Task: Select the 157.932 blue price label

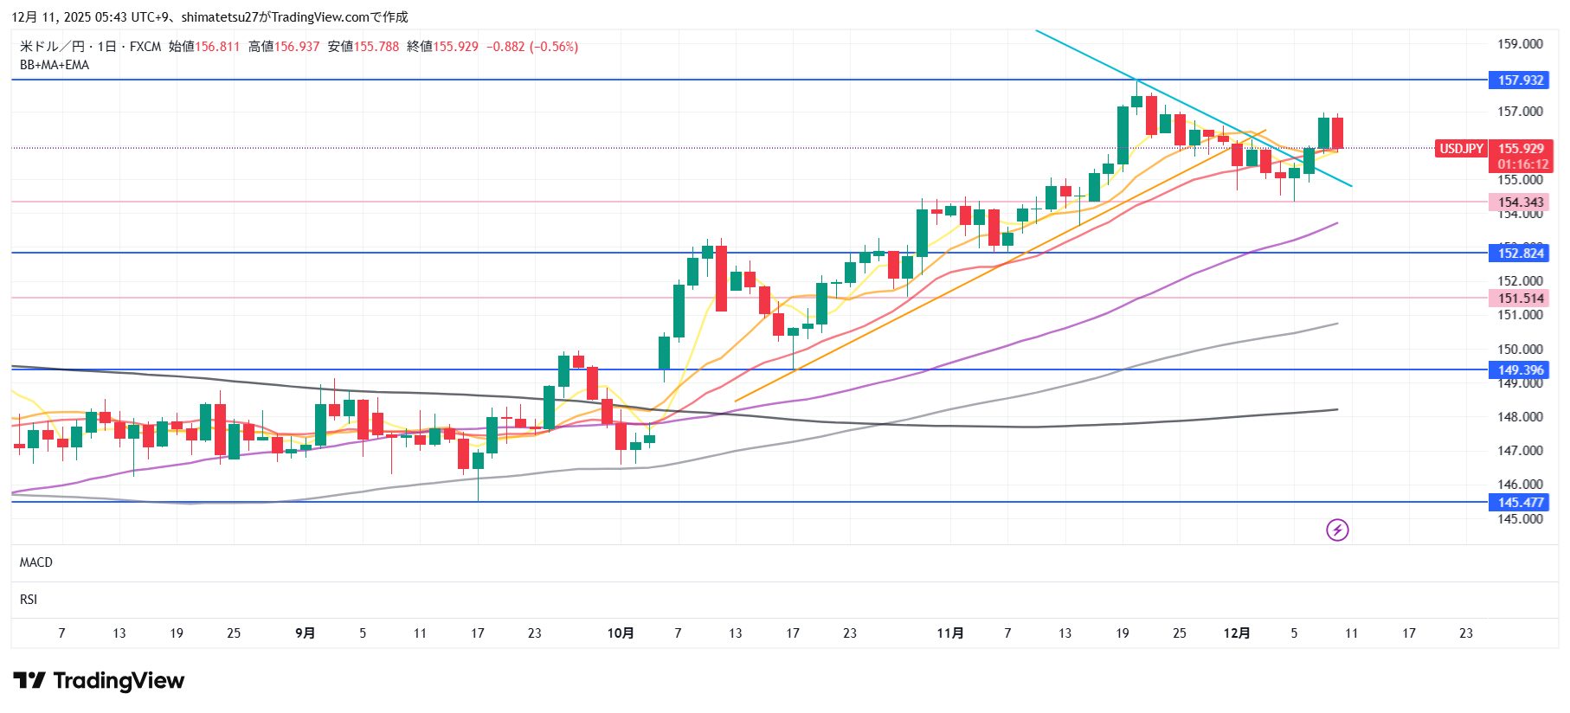Action: point(1520,80)
